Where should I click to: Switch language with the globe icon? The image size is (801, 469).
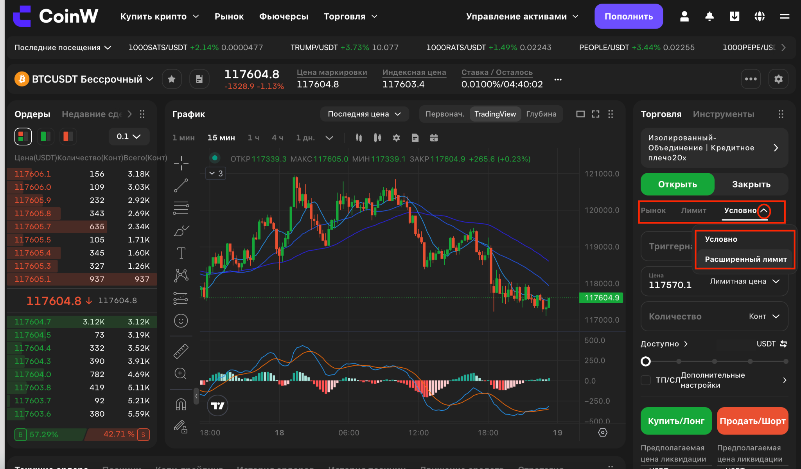point(760,16)
